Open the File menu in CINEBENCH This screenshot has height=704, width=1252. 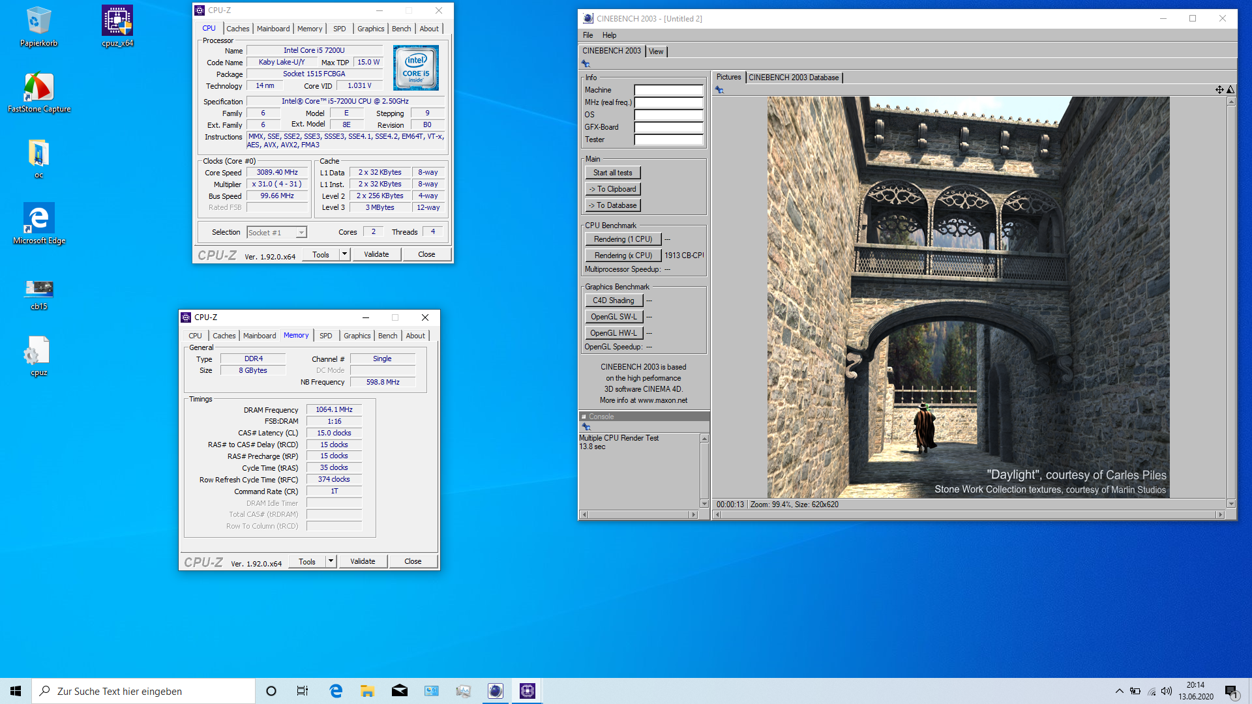point(588,35)
